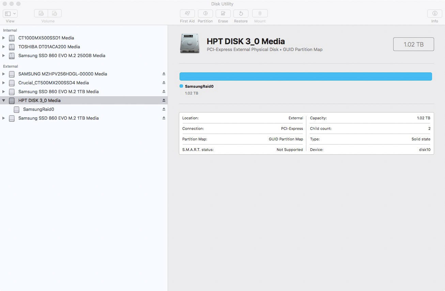Eject SAMSUNG MZHPV256HDGL-00000 Media
This screenshot has height=291, width=445.
tap(164, 74)
